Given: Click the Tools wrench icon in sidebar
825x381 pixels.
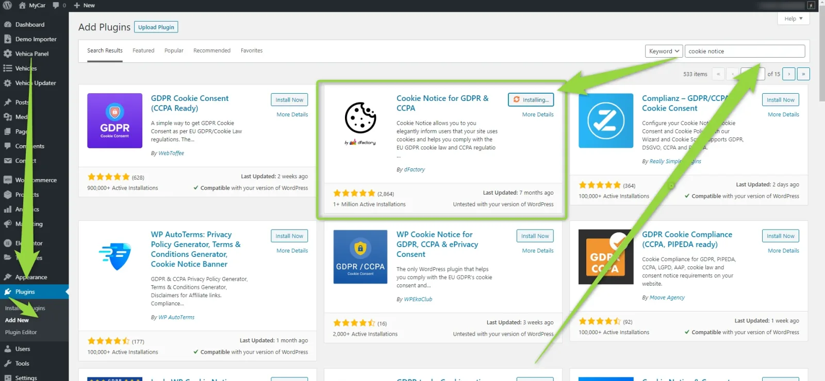Looking at the screenshot, I should pyautogui.click(x=7, y=363).
